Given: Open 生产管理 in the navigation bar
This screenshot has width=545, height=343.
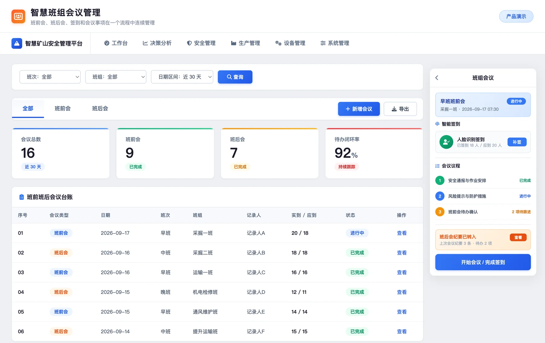Looking at the screenshot, I should 246,43.
